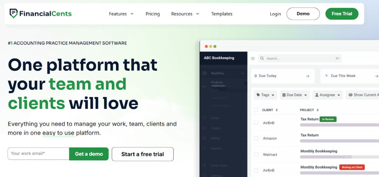Image resolution: width=379 pixels, height=177 pixels.
Task: Click the work email input field
Action: 38,154
